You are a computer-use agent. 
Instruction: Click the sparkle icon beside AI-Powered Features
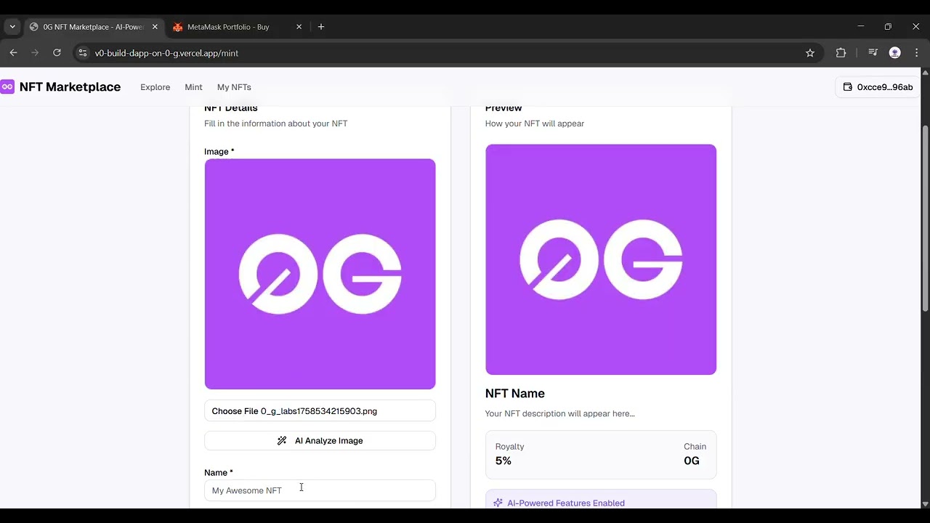coord(498,503)
